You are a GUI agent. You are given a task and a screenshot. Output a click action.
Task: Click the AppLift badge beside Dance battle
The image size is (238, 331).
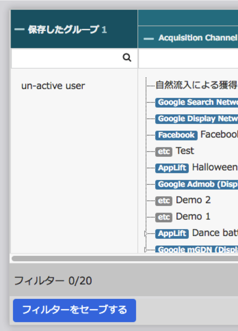[172, 234]
